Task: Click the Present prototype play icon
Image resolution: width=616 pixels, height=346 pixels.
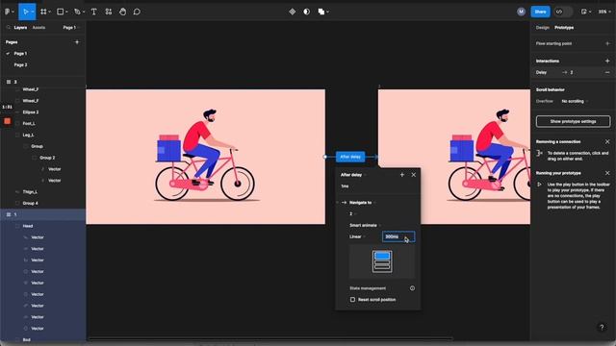Action: tap(584, 12)
